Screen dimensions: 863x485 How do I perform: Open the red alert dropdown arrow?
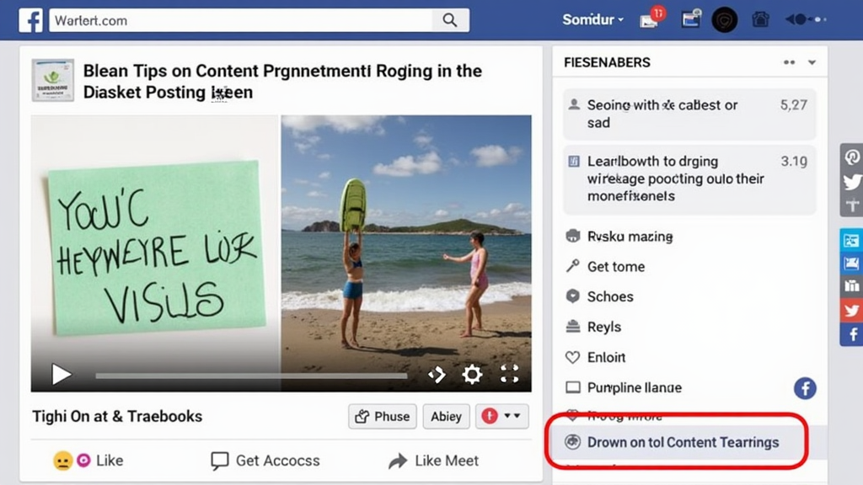click(x=512, y=416)
